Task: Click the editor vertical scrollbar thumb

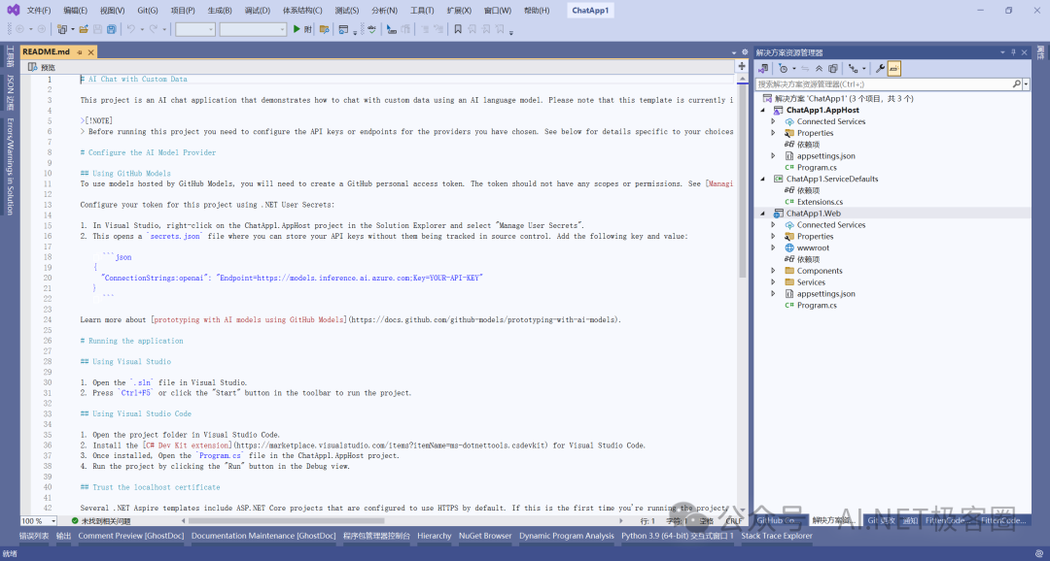Action: [x=742, y=181]
